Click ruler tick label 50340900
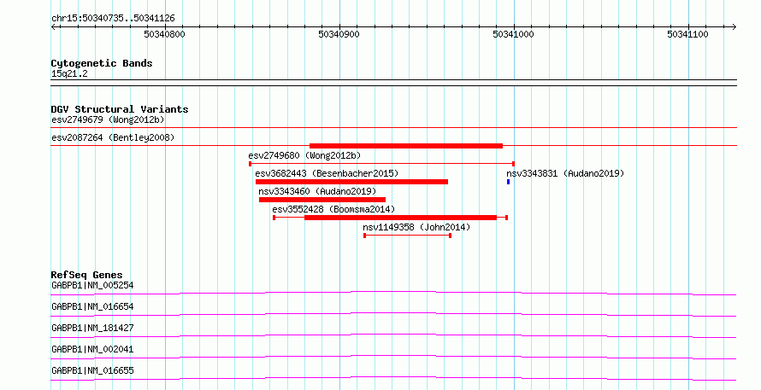The height and width of the screenshot is (390, 761). point(339,34)
